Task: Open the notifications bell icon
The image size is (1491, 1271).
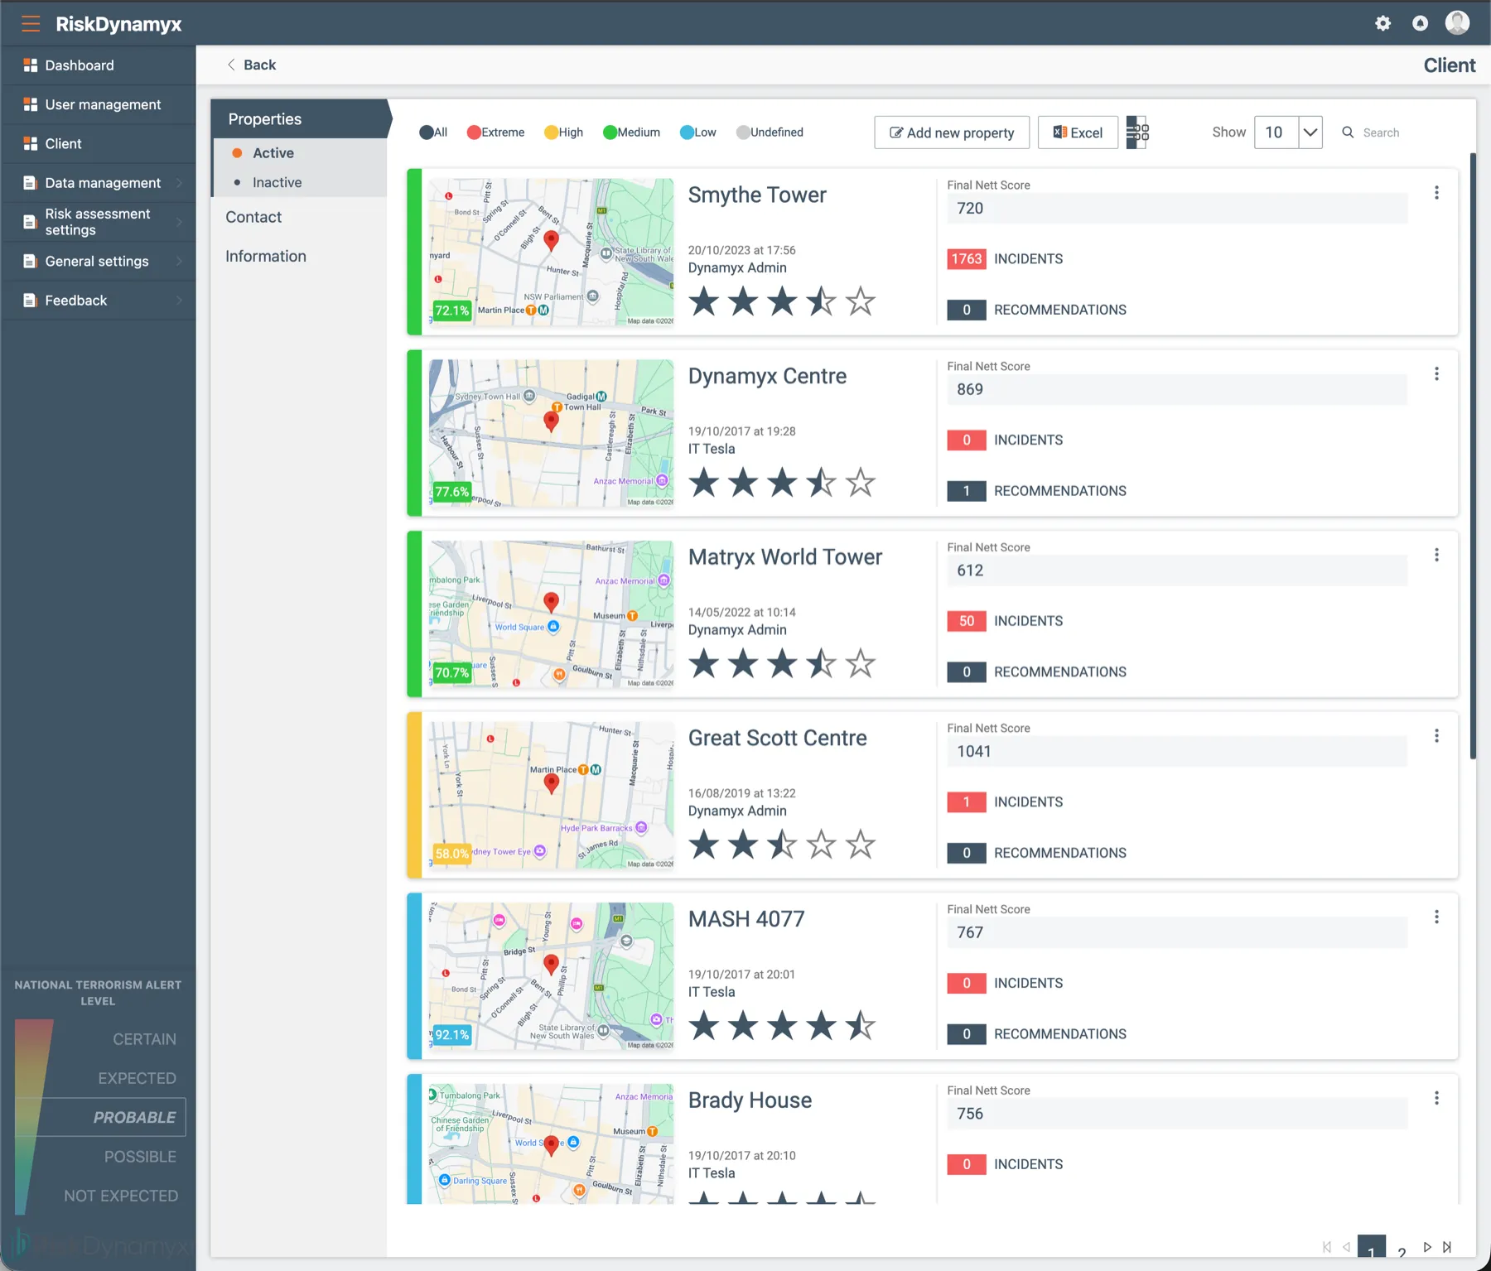Action: pos(1420,23)
